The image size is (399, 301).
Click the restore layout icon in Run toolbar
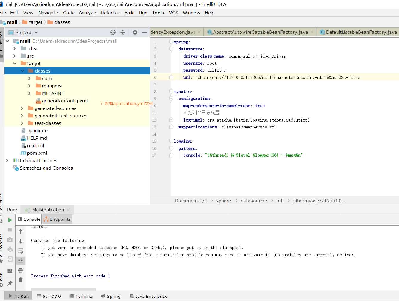[10, 271]
